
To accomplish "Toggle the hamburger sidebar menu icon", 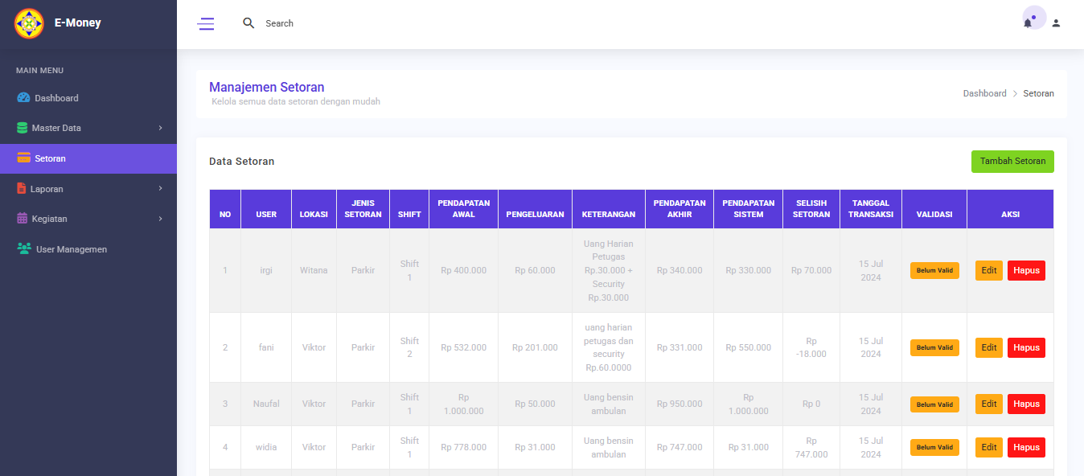I will tap(206, 23).
